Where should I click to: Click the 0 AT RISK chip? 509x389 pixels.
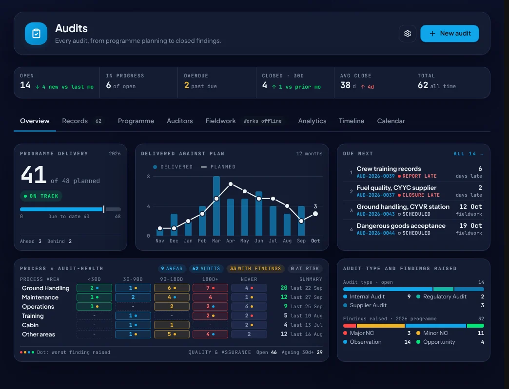coord(305,268)
